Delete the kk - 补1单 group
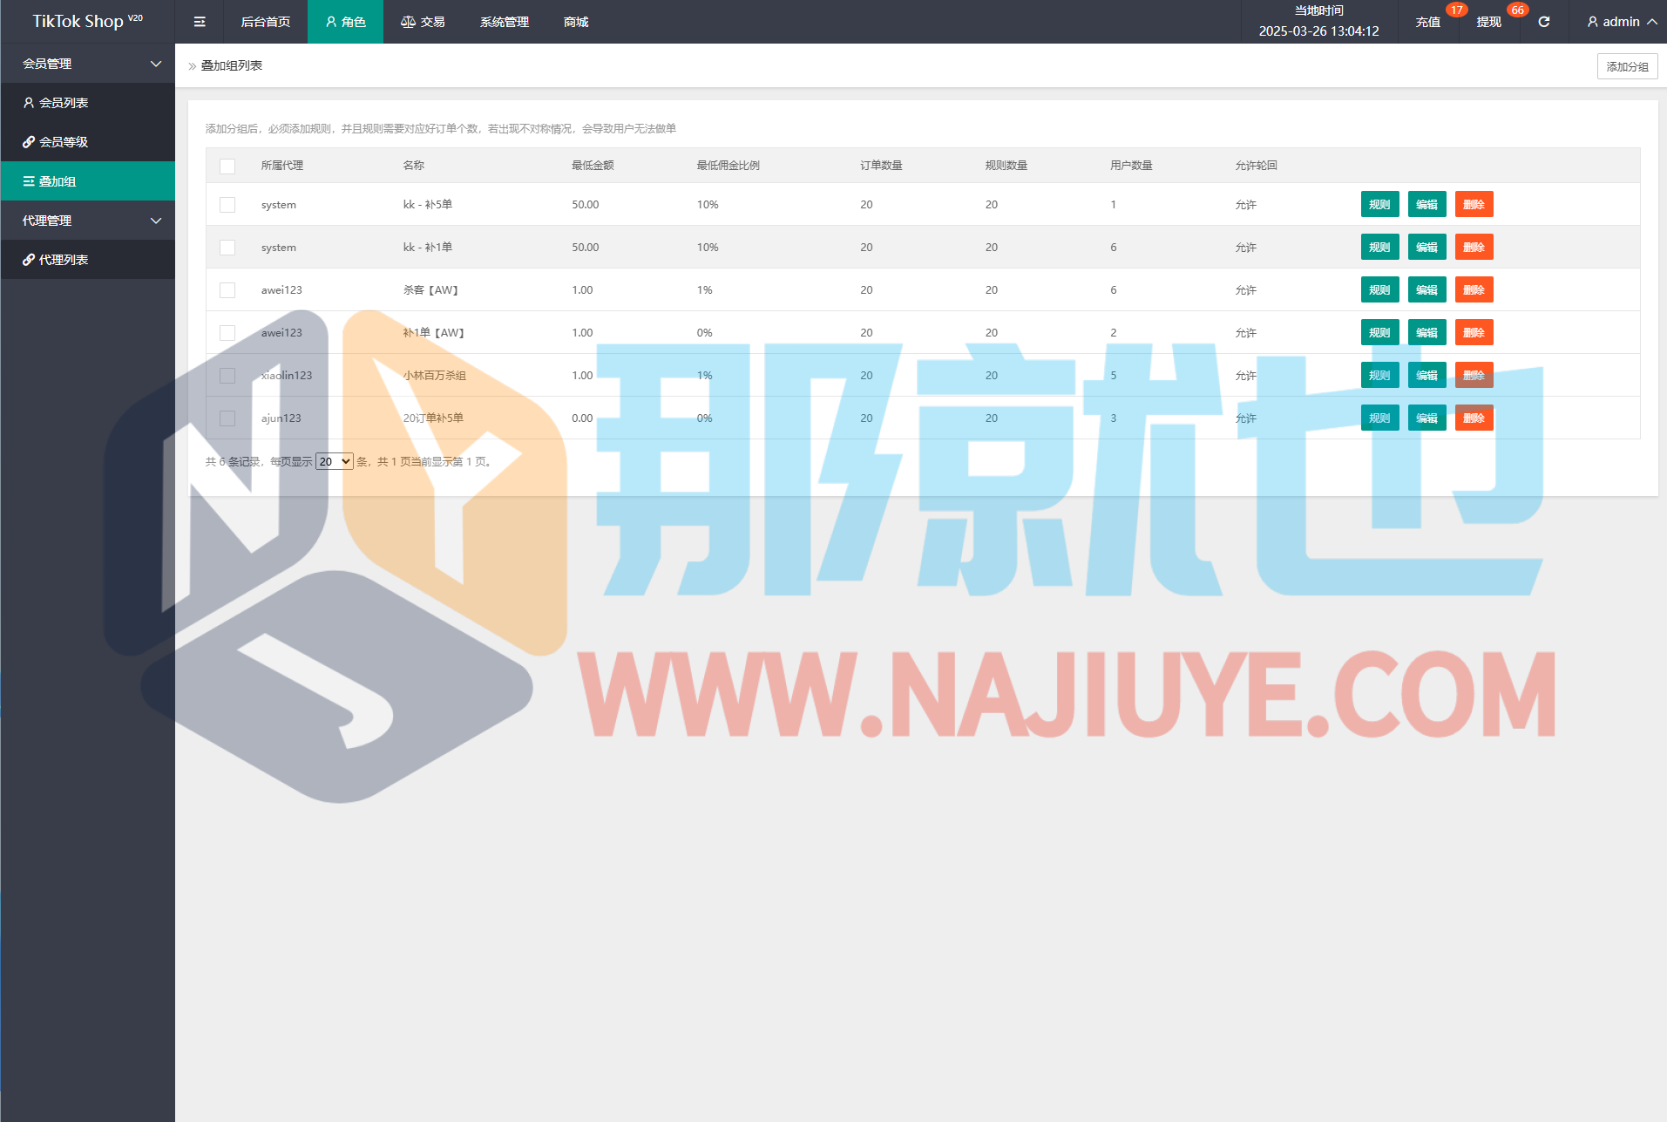This screenshot has width=1667, height=1122. click(1474, 248)
